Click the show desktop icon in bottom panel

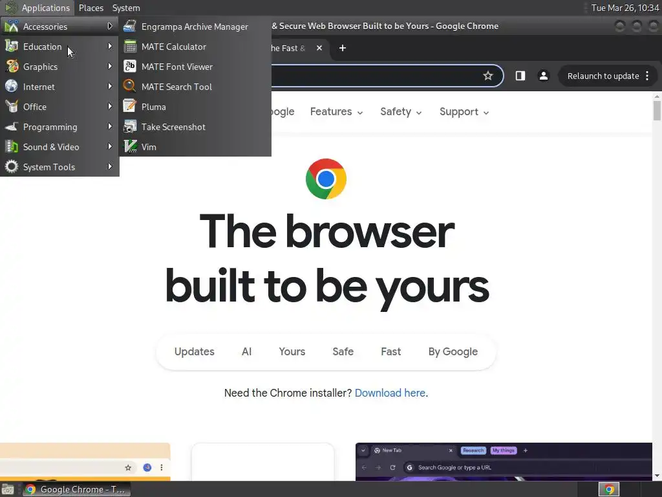[x=8, y=489]
